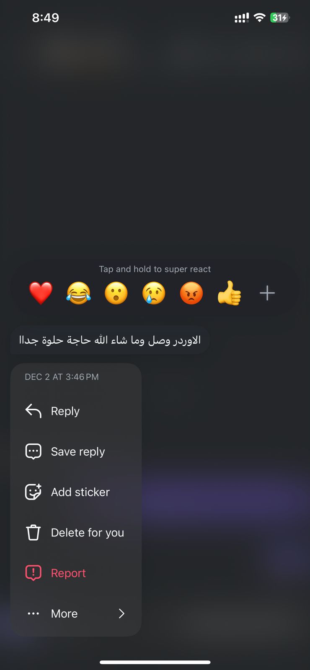The width and height of the screenshot is (310, 670).
Task: React with the angry face emoji
Action: [x=191, y=293]
